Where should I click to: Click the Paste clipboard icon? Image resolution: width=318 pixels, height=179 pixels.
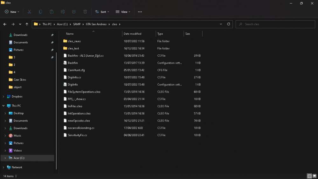(52, 12)
